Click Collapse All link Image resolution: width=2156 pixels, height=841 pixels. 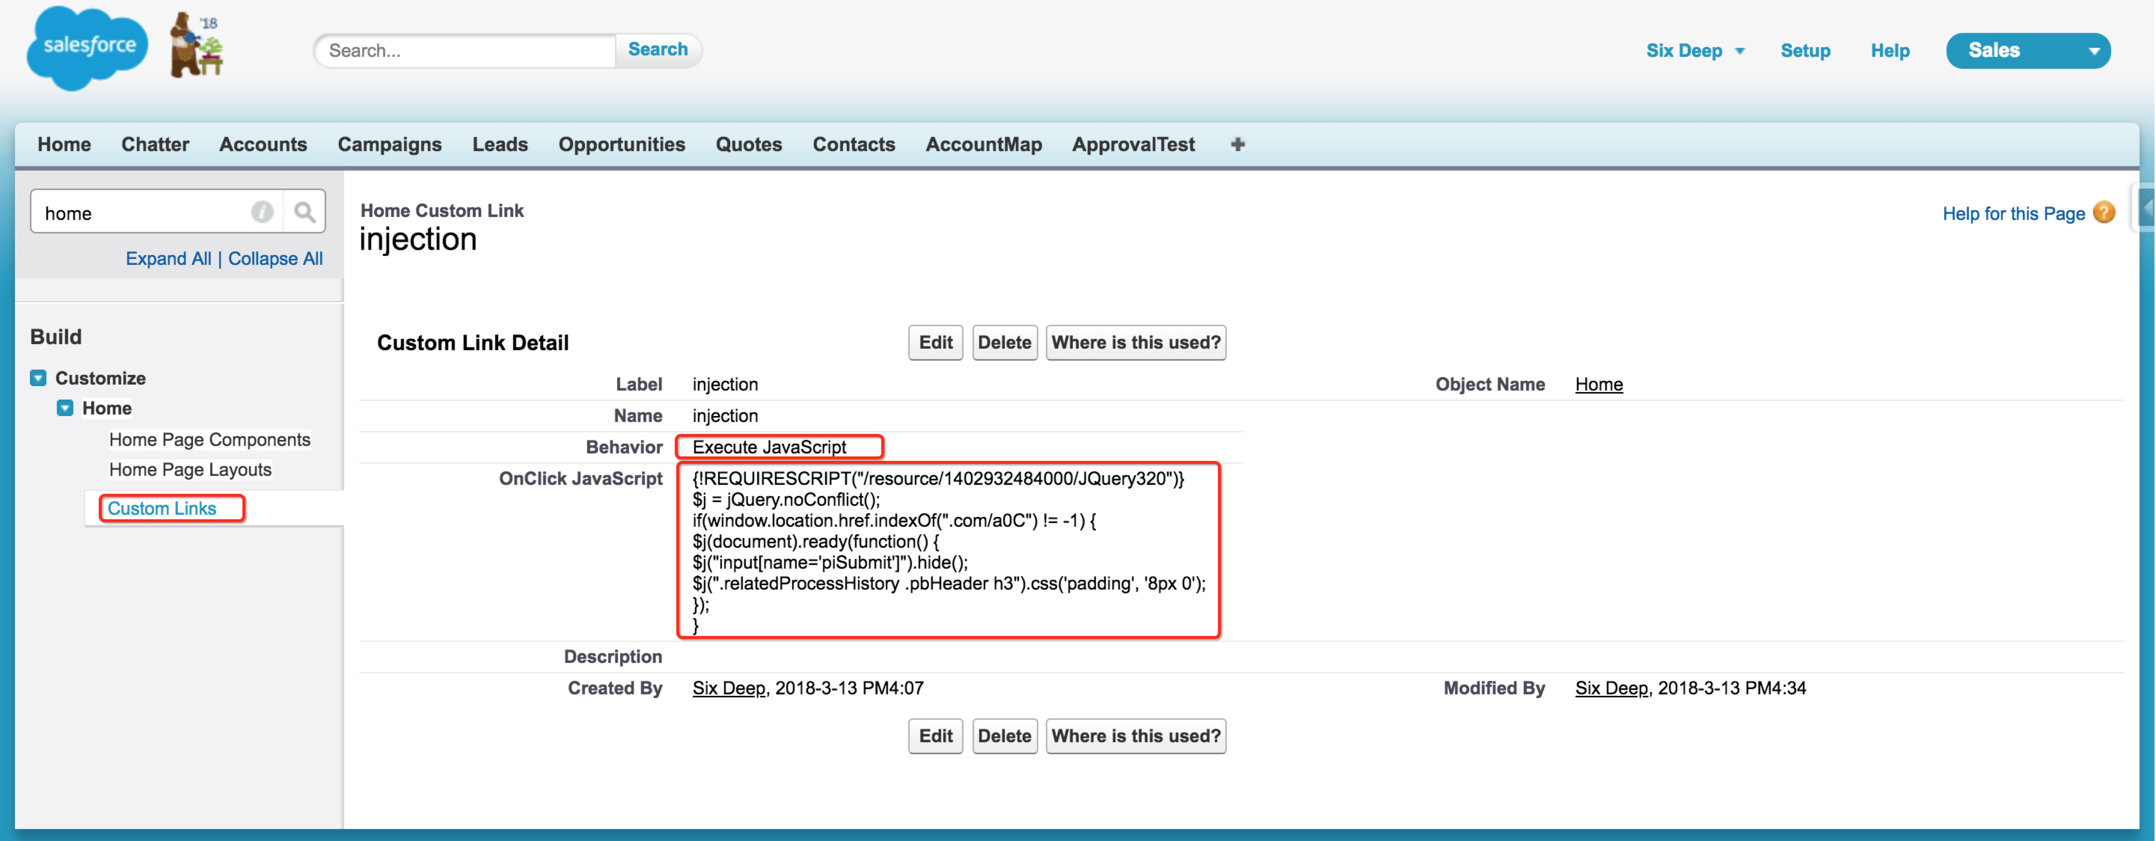tap(275, 259)
